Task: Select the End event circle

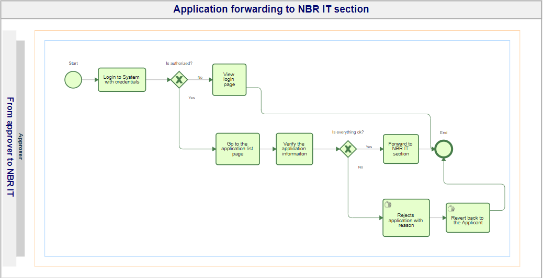Action: [444, 149]
